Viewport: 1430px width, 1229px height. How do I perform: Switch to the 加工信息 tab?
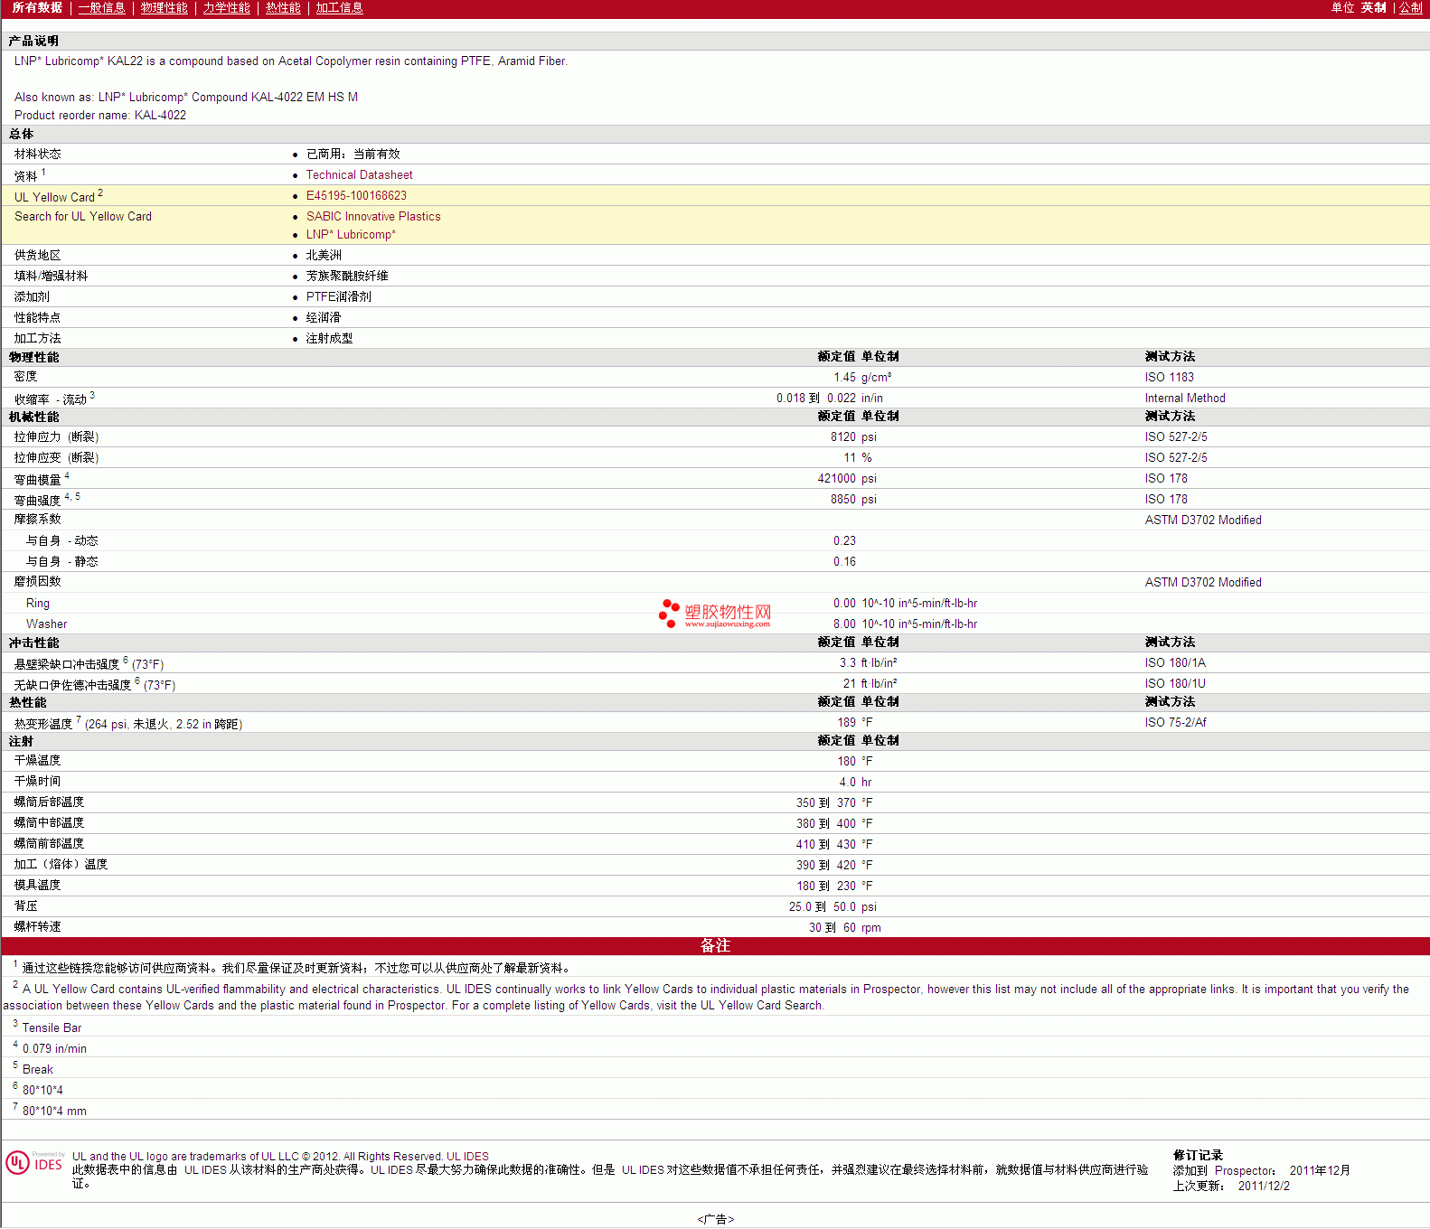point(339,8)
